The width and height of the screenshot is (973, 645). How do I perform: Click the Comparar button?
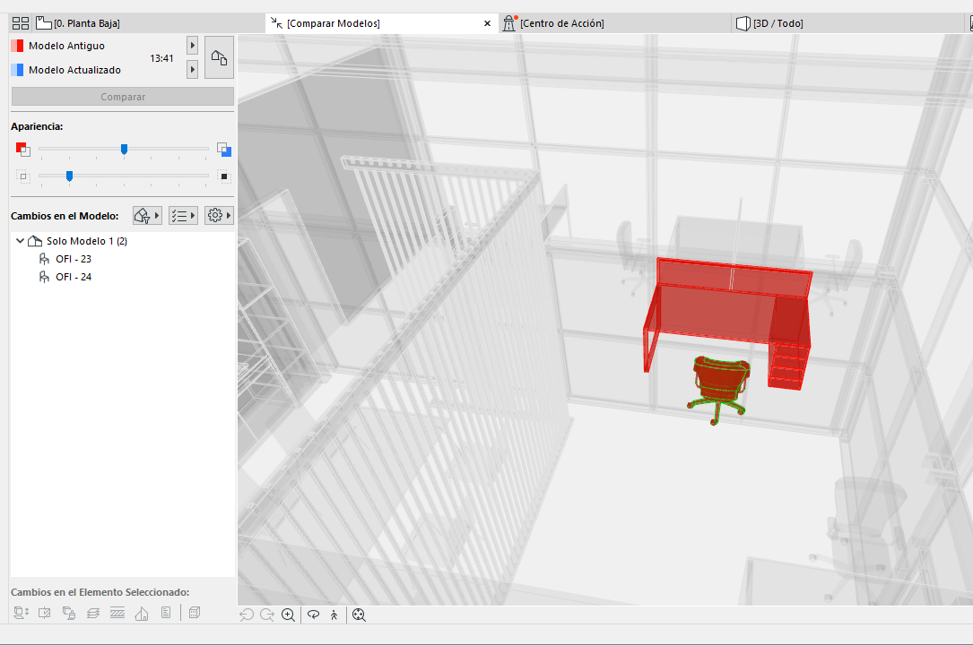123,97
